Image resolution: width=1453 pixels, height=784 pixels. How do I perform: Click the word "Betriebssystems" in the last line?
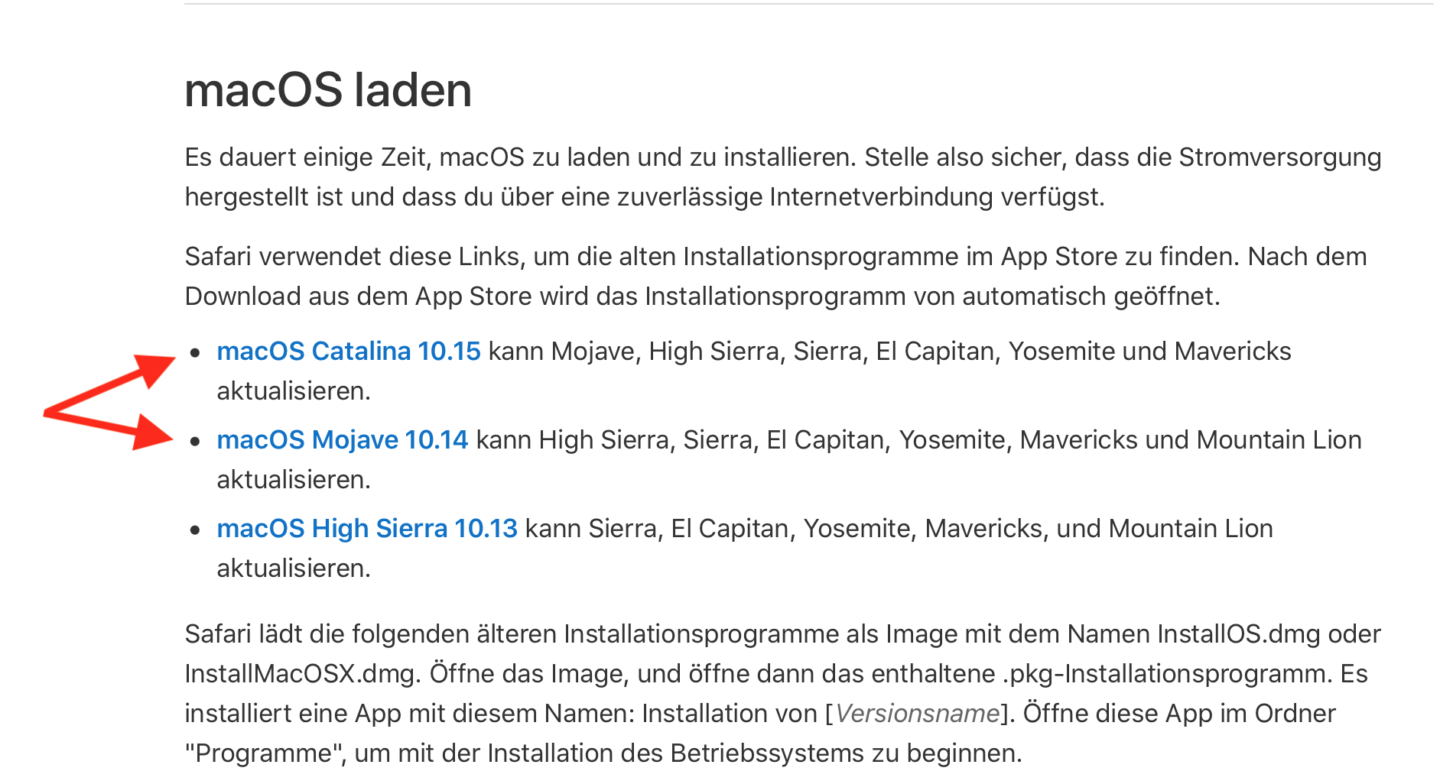tap(784, 753)
